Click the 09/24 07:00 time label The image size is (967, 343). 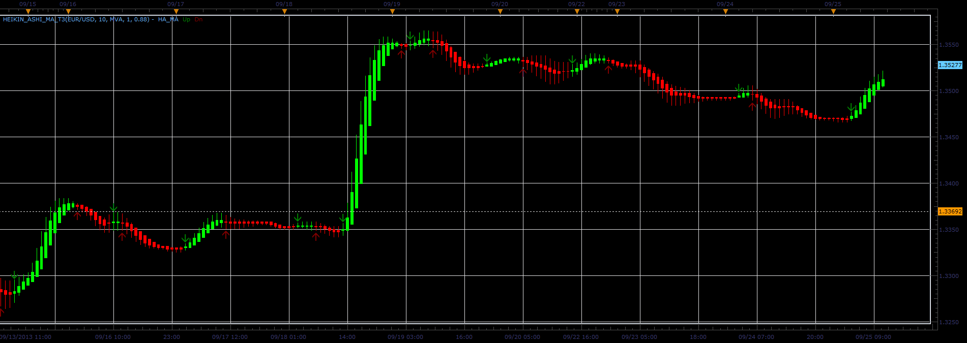[x=756, y=337]
